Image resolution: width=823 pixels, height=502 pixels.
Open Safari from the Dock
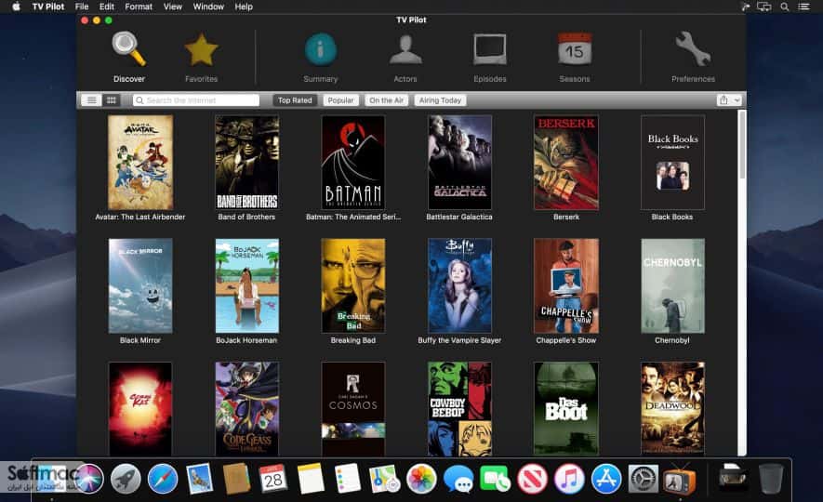162,479
